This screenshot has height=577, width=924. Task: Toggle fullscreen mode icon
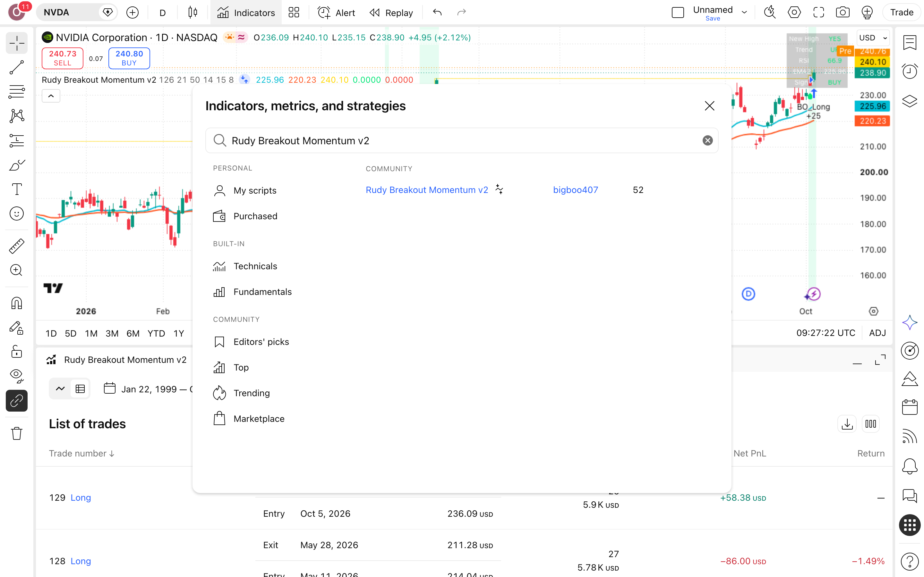tap(818, 13)
